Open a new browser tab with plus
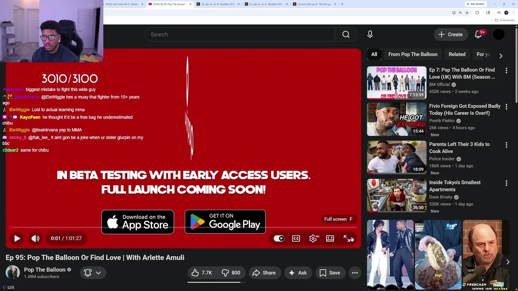Image resolution: width=518 pixels, height=291 pixels. pyautogui.click(x=342, y=4)
